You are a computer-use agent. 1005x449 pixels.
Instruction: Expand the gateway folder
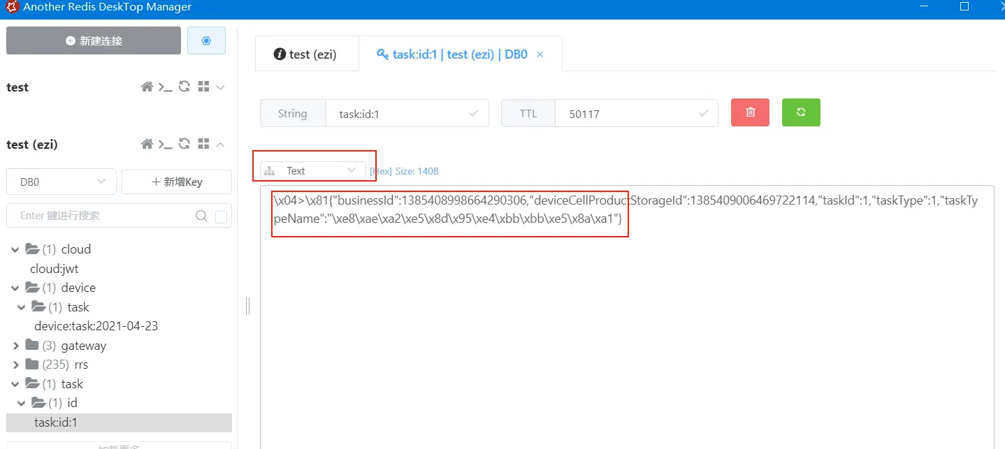coord(15,345)
